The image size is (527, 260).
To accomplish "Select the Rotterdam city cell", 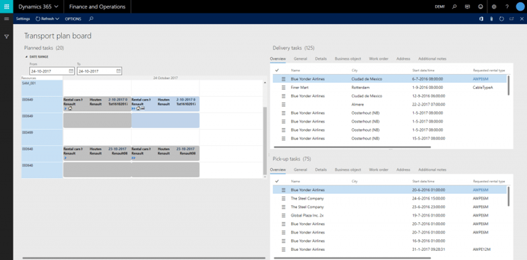I will 360,88.
